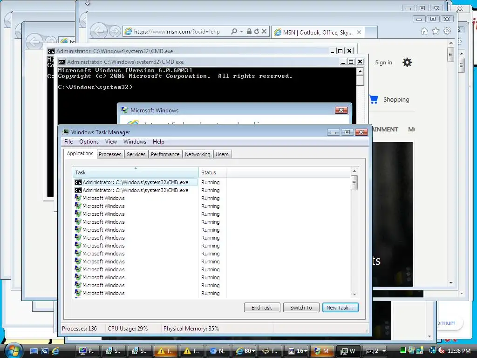Select the MSN | Outlook, Office, Sky... tab
Image resolution: width=477 pixels, height=358 pixels.
[317, 32]
